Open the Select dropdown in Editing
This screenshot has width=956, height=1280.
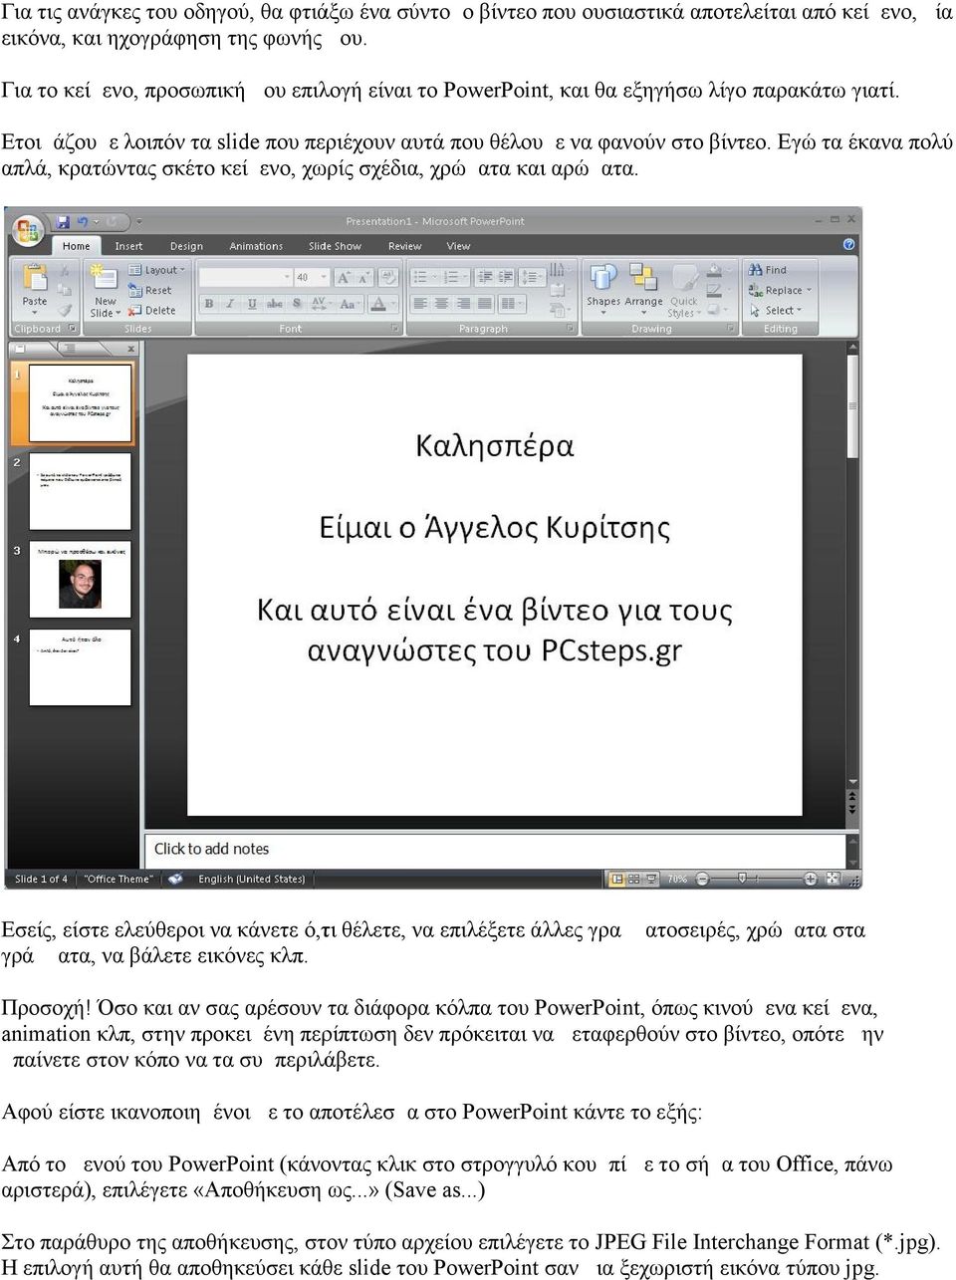[x=776, y=310]
